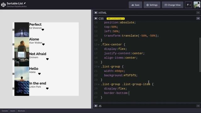Click author name Darshan Rajadhyaksha
Image resolution: width=201 pixels, height=113 pixels.
pyautogui.click(x=17, y=6)
